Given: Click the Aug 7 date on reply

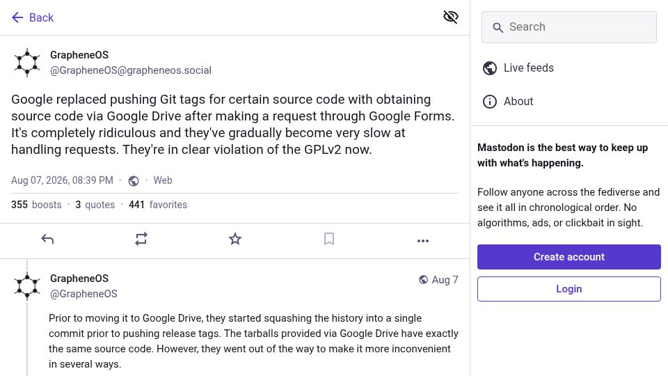Looking at the screenshot, I should pos(445,280).
